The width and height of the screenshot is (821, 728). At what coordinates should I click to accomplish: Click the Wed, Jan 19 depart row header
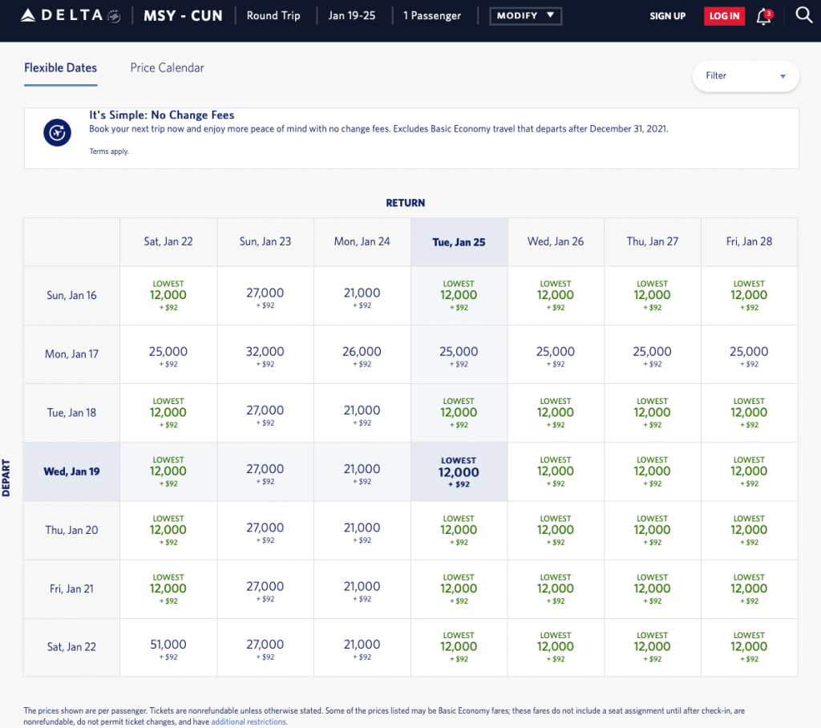click(71, 471)
